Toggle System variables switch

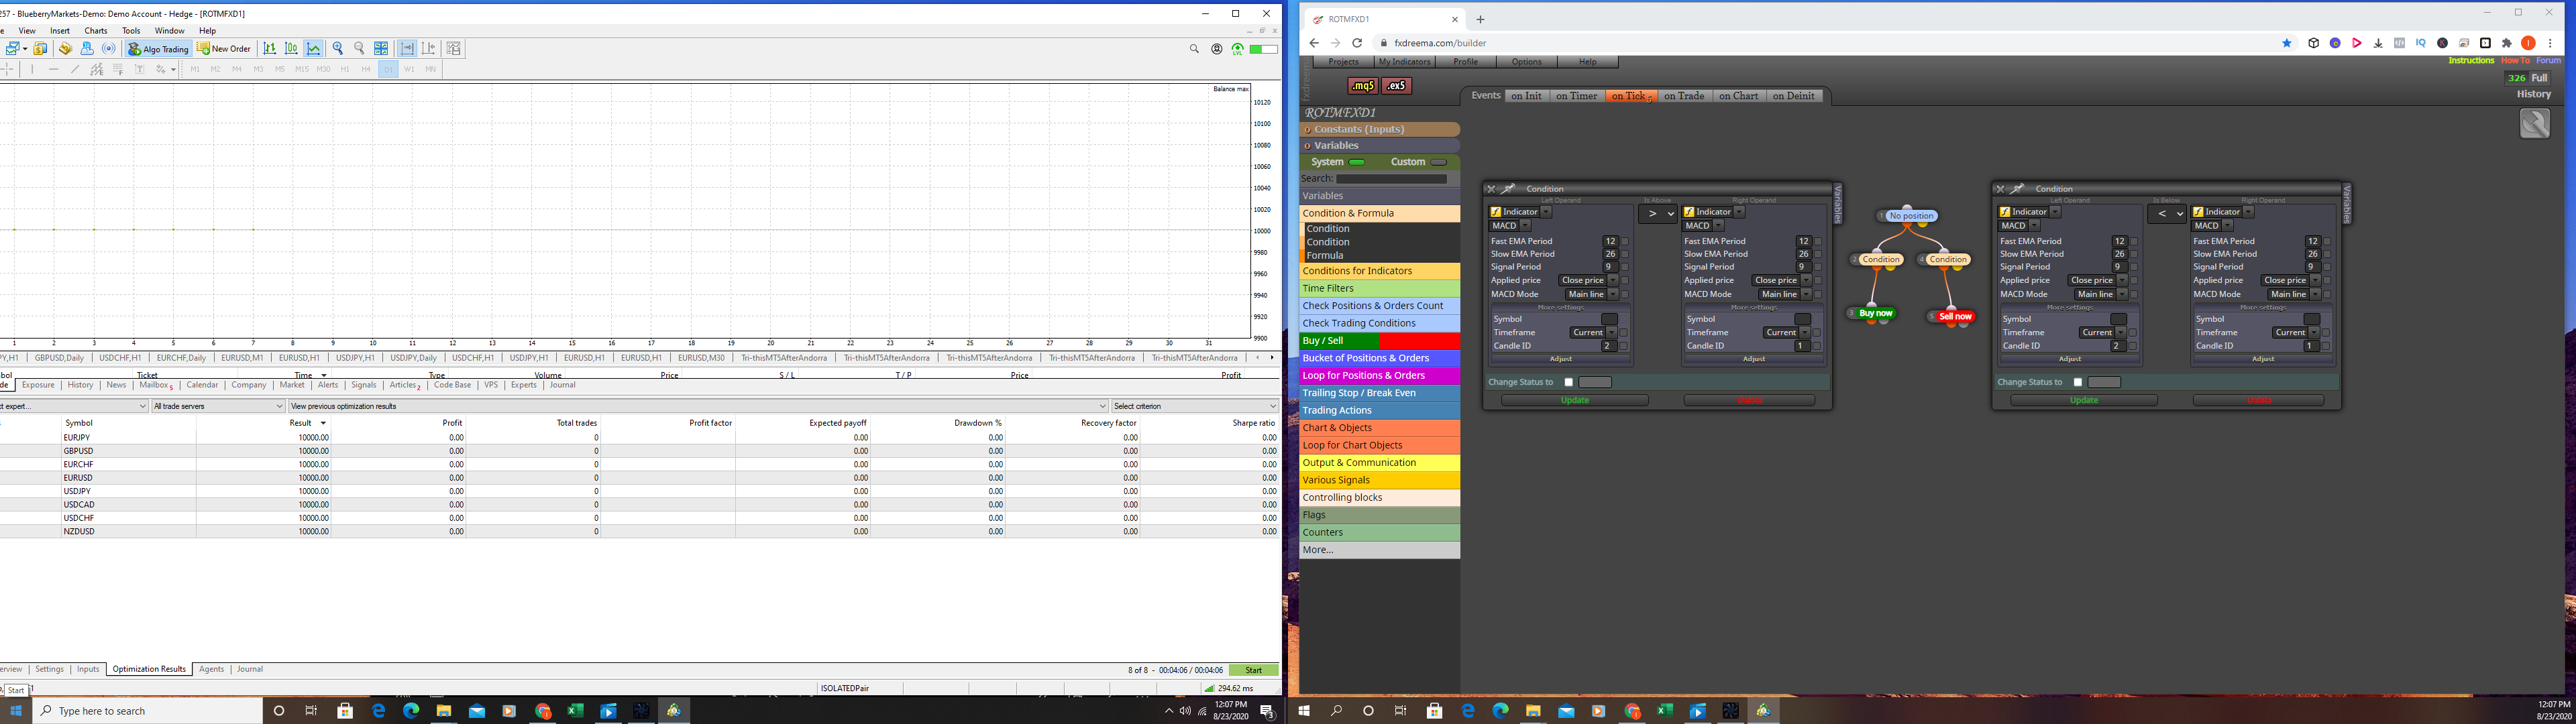click(1357, 162)
